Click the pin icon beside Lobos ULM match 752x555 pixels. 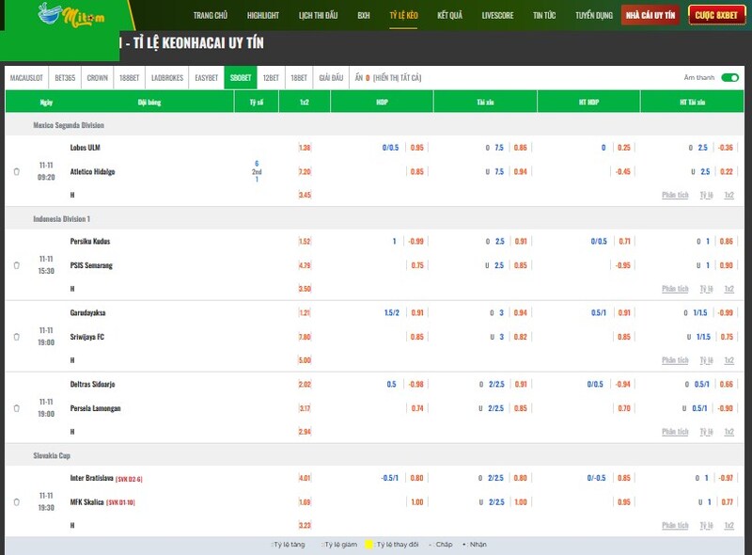16,171
